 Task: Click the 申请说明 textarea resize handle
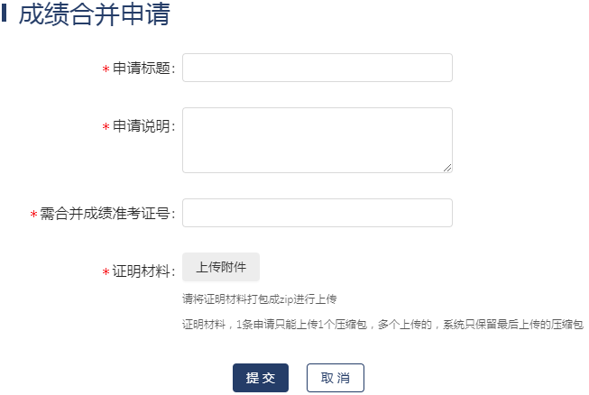click(447, 167)
